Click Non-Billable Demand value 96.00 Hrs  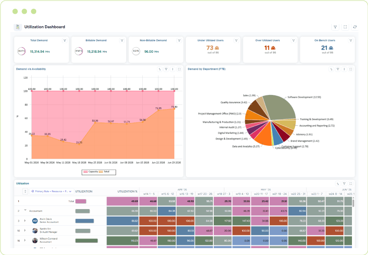pos(151,52)
